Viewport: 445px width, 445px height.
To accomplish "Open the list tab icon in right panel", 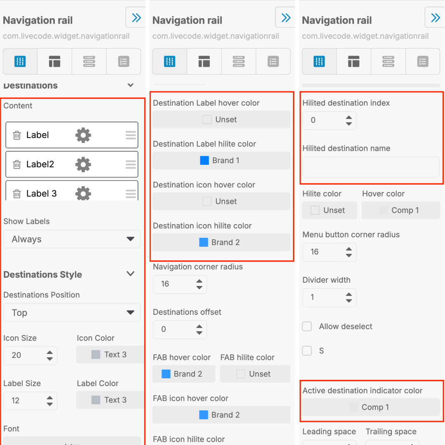I will [x=423, y=61].
